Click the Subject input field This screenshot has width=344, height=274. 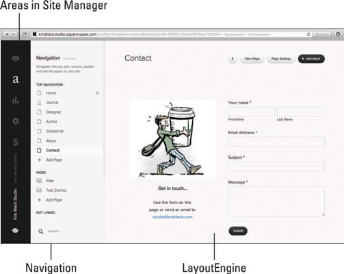pos(276,166)
